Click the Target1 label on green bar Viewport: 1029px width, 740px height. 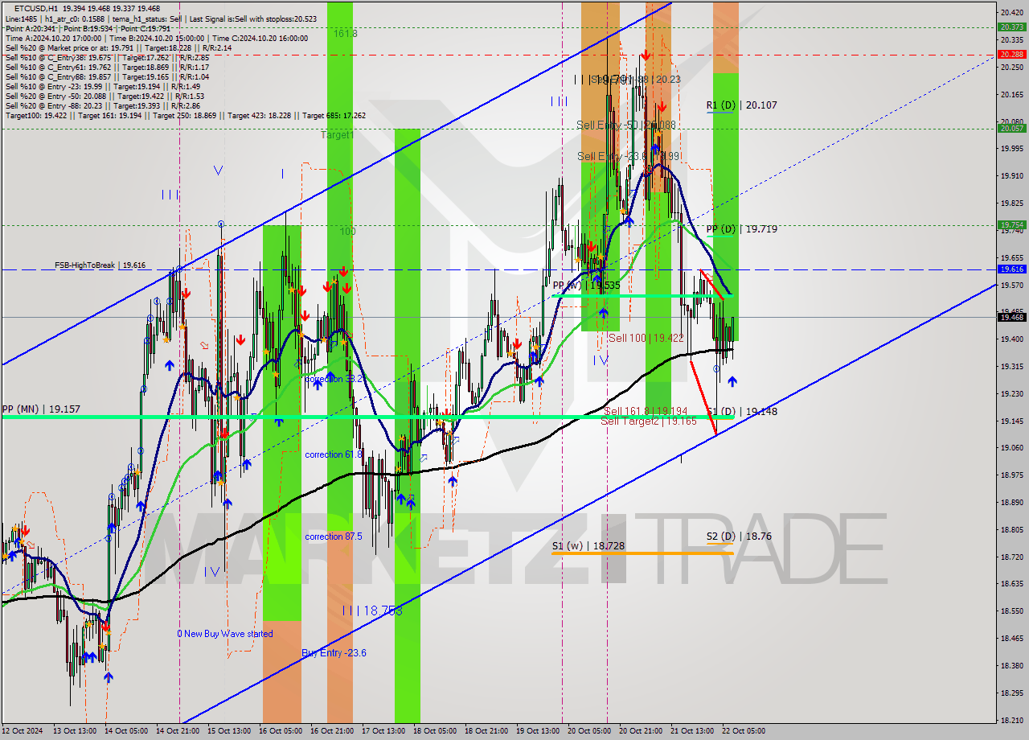337,135
